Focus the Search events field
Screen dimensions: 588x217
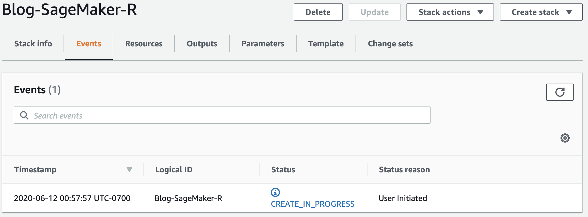click(222, 115)
